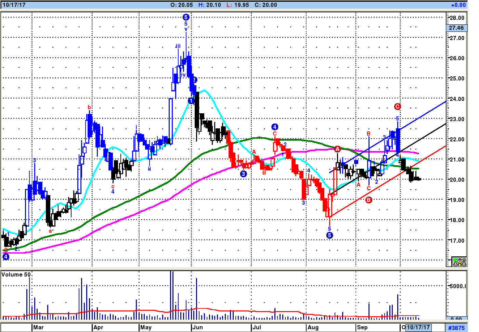Click the small solid blue square marker
The image size is (479, 332).
(x=356, y=162)
